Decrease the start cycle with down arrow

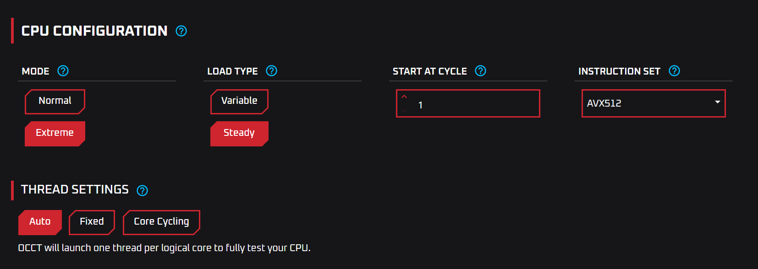click(x=404, y=111)
